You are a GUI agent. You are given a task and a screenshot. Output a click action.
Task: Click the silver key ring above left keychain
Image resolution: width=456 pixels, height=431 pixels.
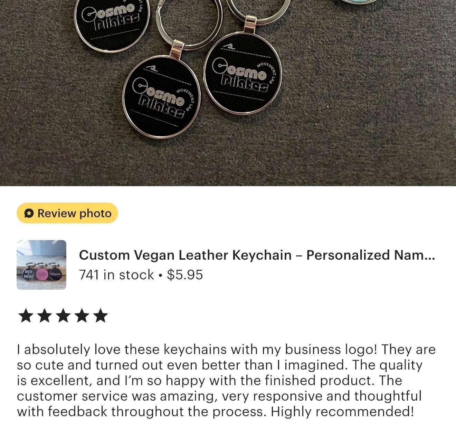189,21
